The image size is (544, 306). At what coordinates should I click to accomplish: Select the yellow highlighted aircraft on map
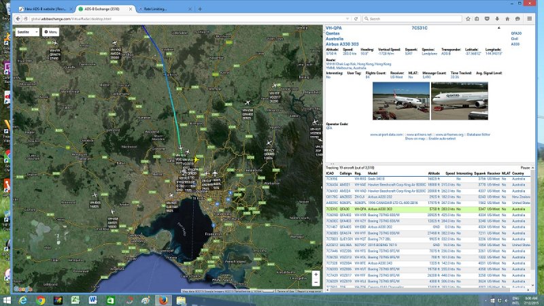pyautogui.click(x=197, y=160)
